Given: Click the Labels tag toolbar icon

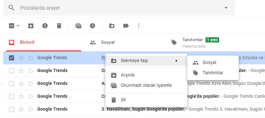Looking at the screenshot, I should point(126,26).
